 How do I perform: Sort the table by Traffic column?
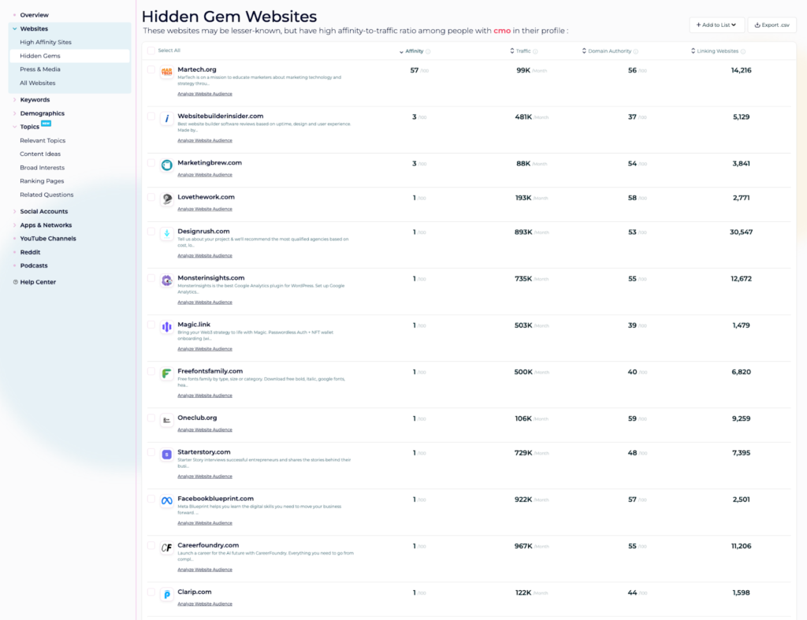click(523, 51)
